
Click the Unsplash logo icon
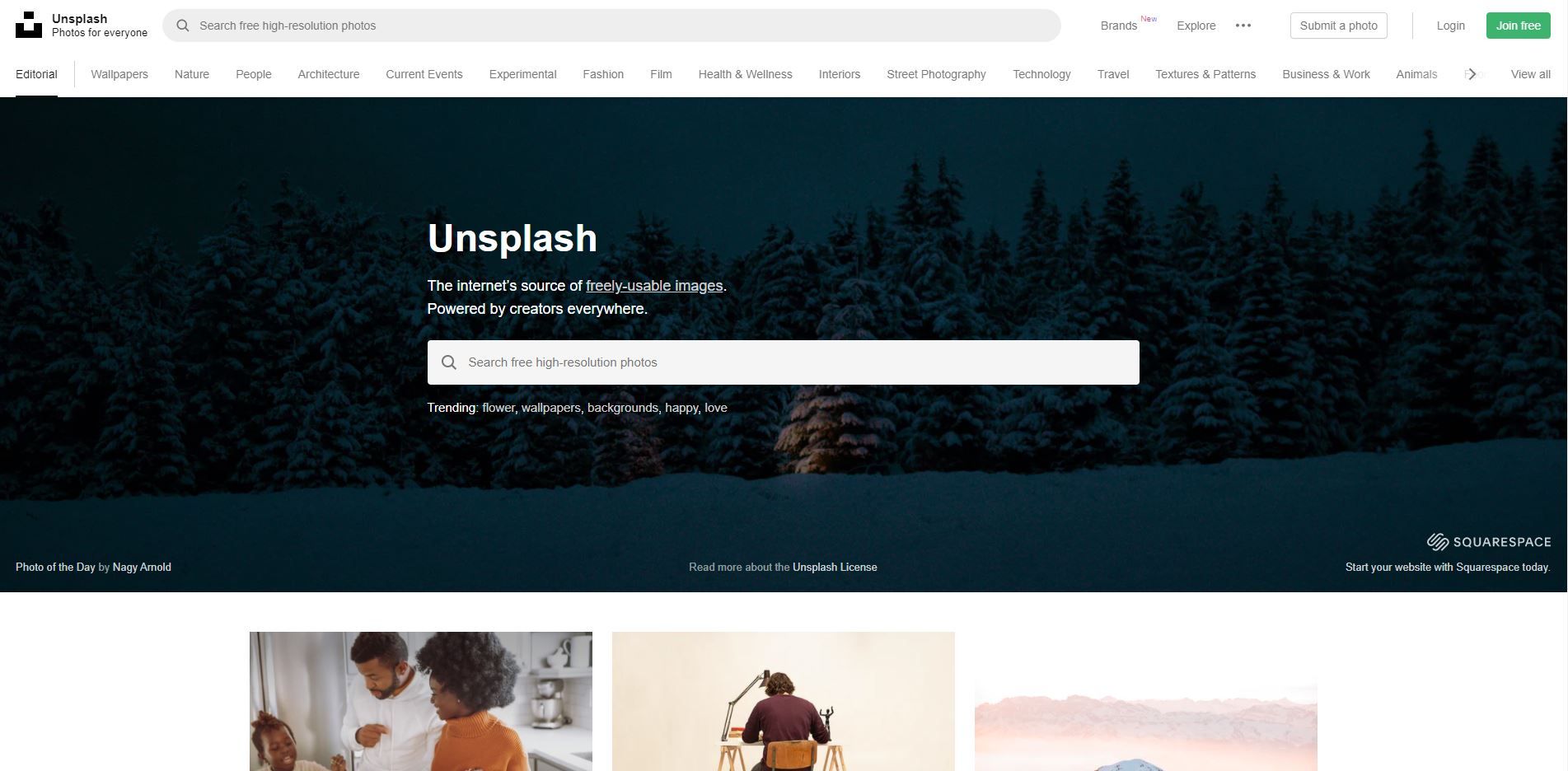coord(29,25)
